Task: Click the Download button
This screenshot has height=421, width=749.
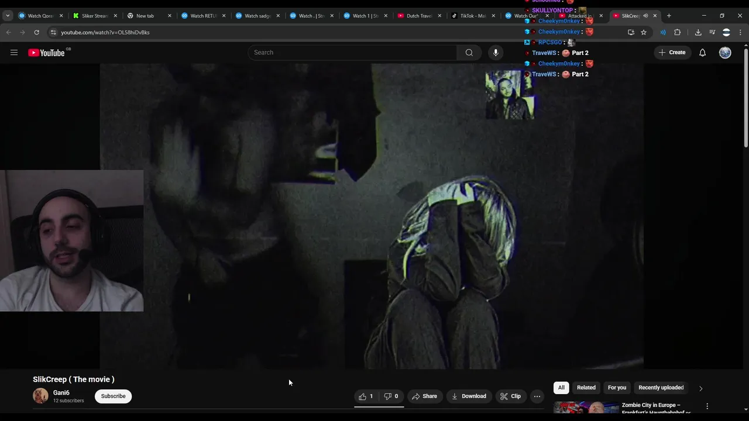Action: (x=469, y=396)
